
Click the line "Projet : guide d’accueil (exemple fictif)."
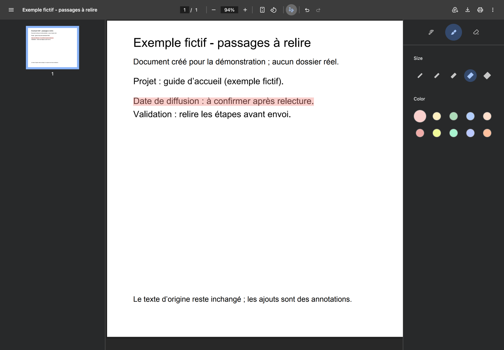pyautogui.click(x=208, y=82)
